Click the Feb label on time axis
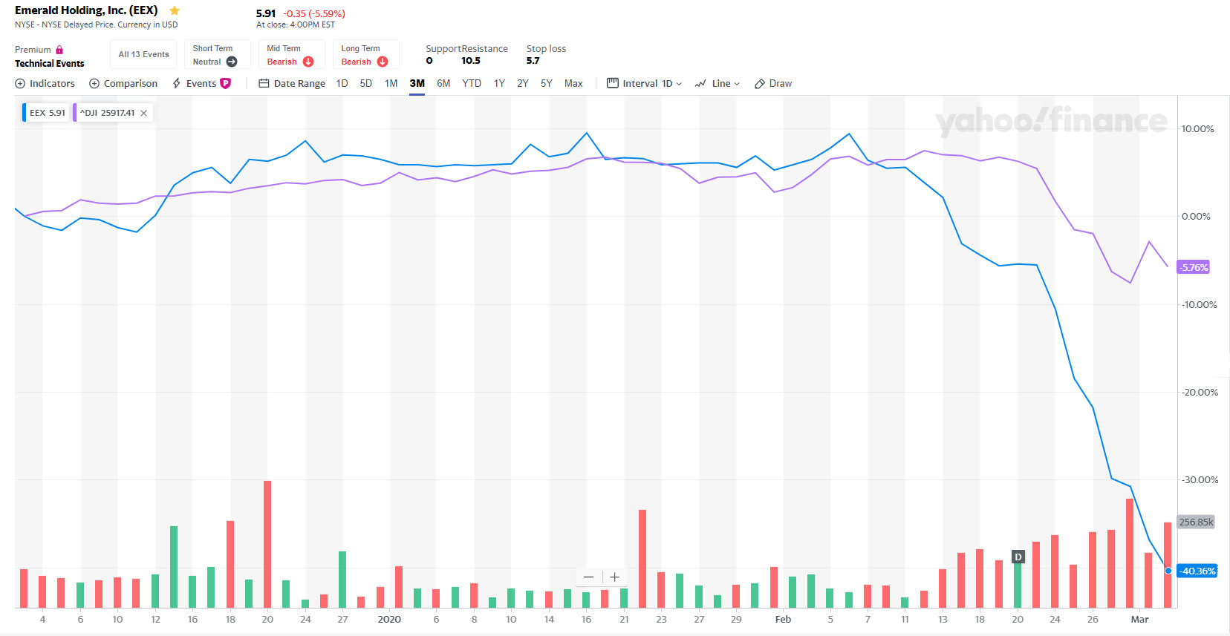This screenshot has height=636, width=1230. 783,620
